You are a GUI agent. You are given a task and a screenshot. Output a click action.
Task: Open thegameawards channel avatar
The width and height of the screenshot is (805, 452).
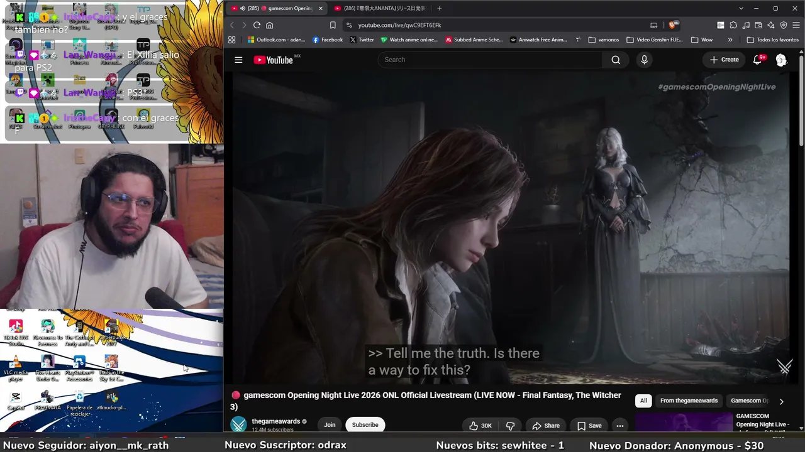coord(239,425)
